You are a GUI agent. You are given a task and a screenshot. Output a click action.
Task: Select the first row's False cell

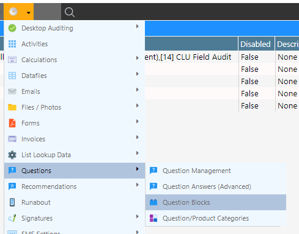pyautogui.click(x=257, y=57)
